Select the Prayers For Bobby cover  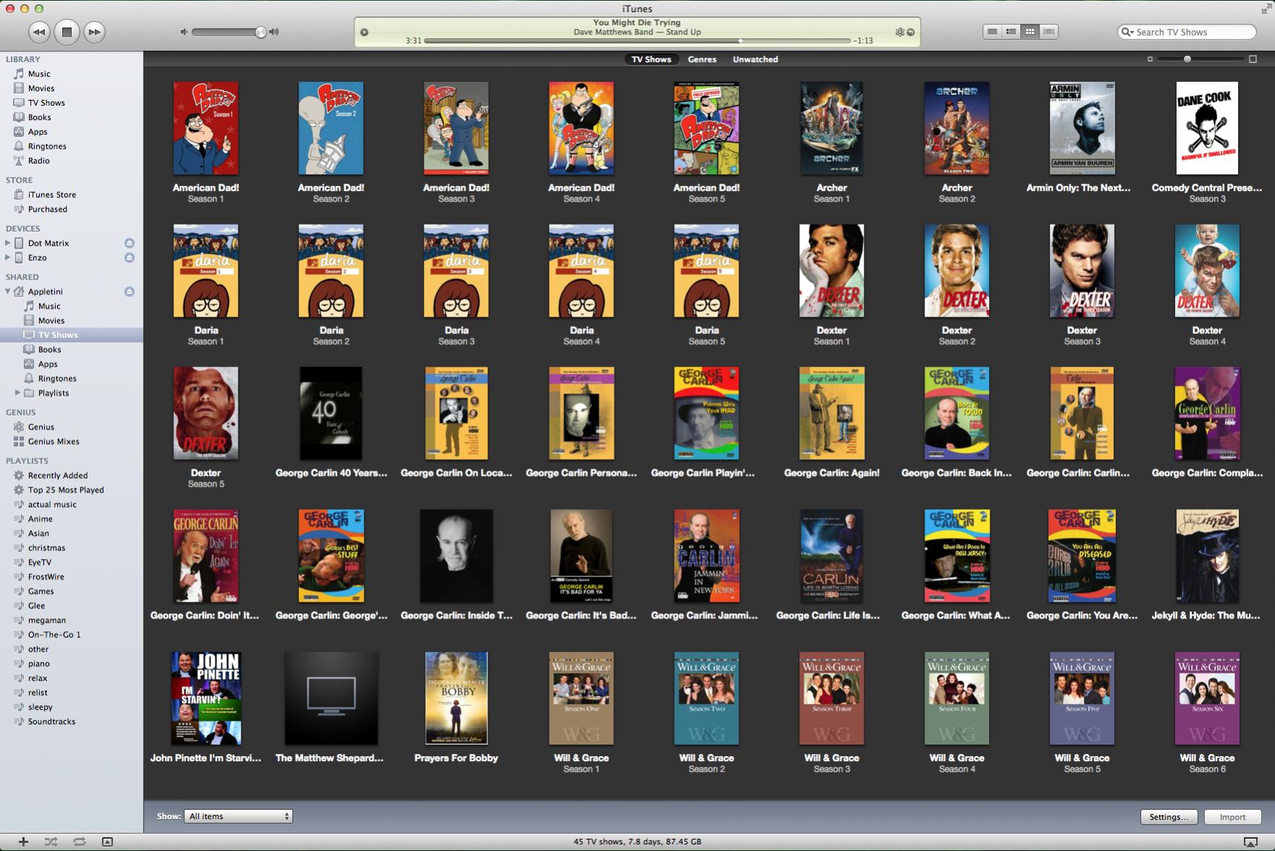pyautogui.click(x=456, y=698)
